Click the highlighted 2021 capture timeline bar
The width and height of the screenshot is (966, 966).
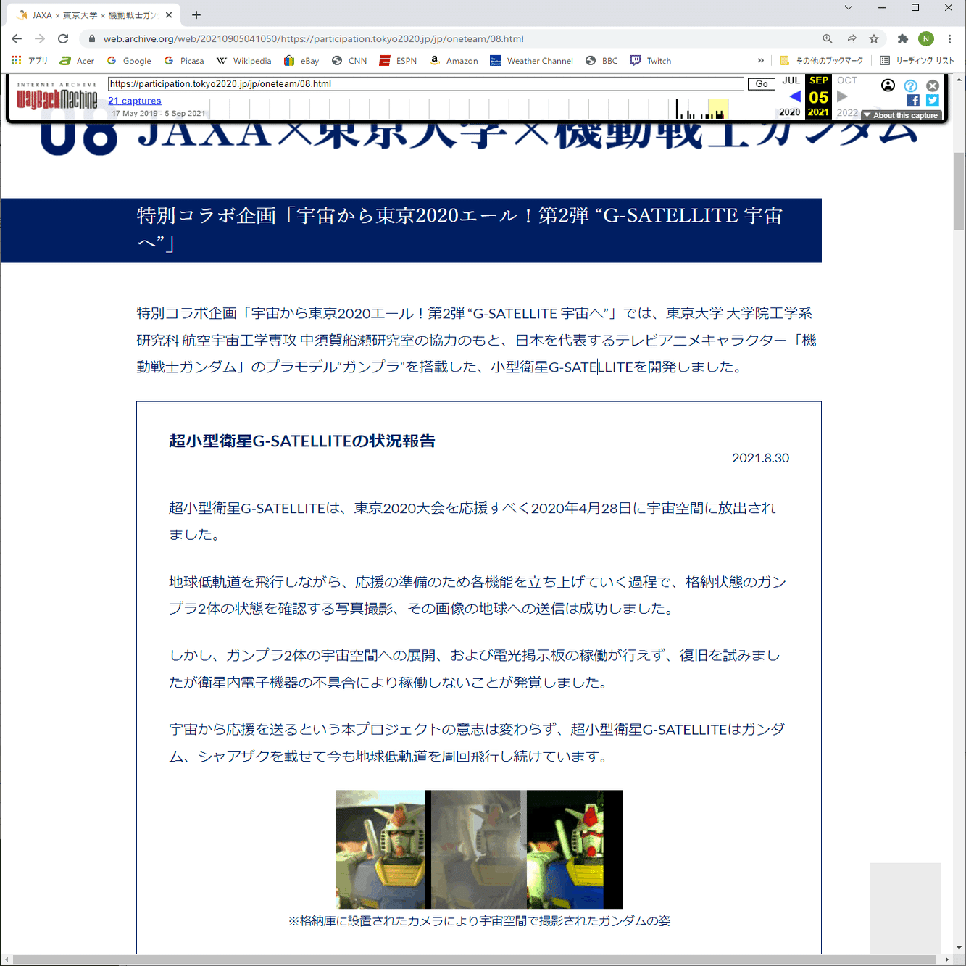coord(718,109)
